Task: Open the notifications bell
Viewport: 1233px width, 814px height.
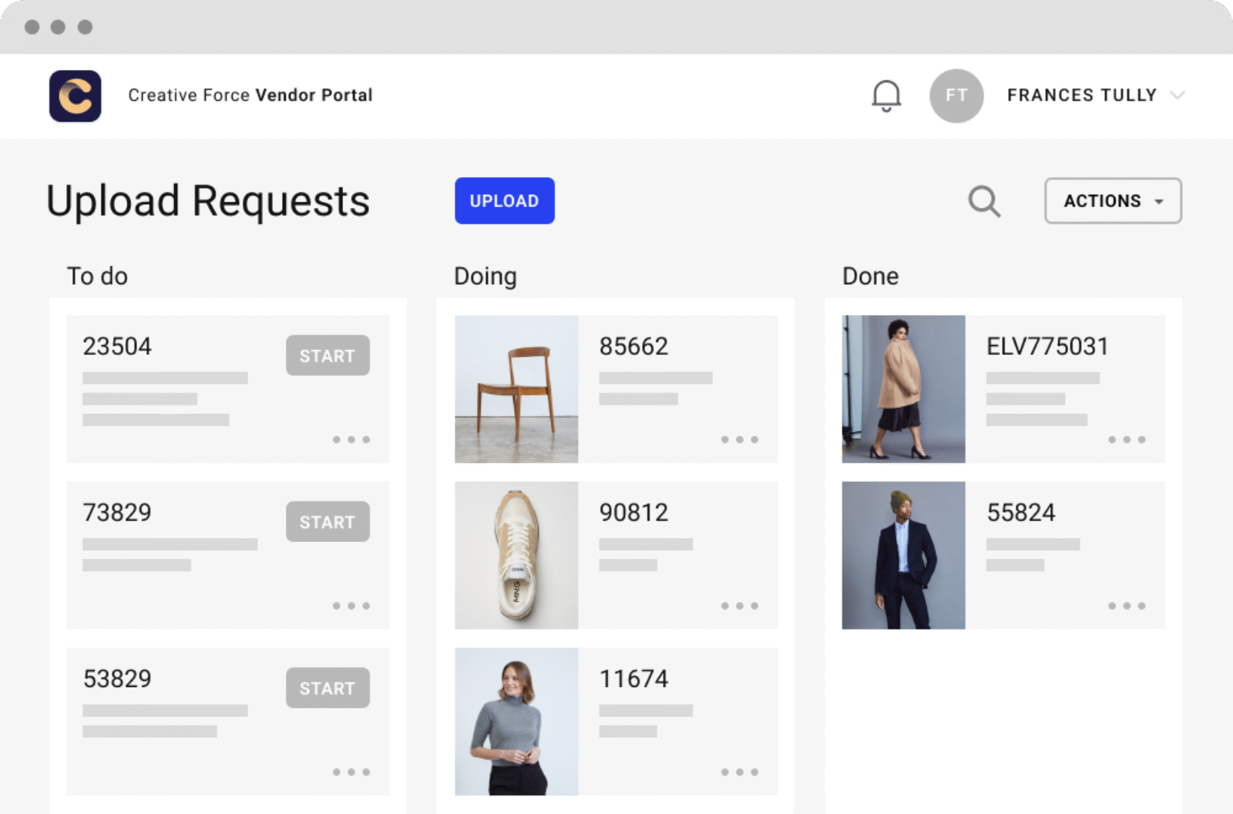Action: [886, 96]
